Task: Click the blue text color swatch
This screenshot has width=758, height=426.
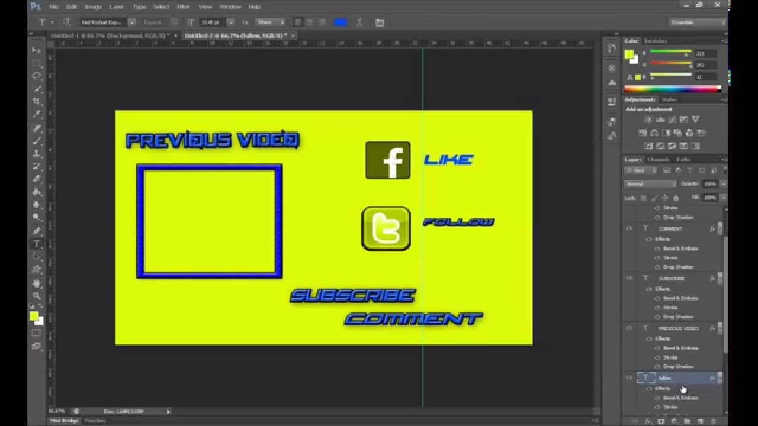Action: 341,22
